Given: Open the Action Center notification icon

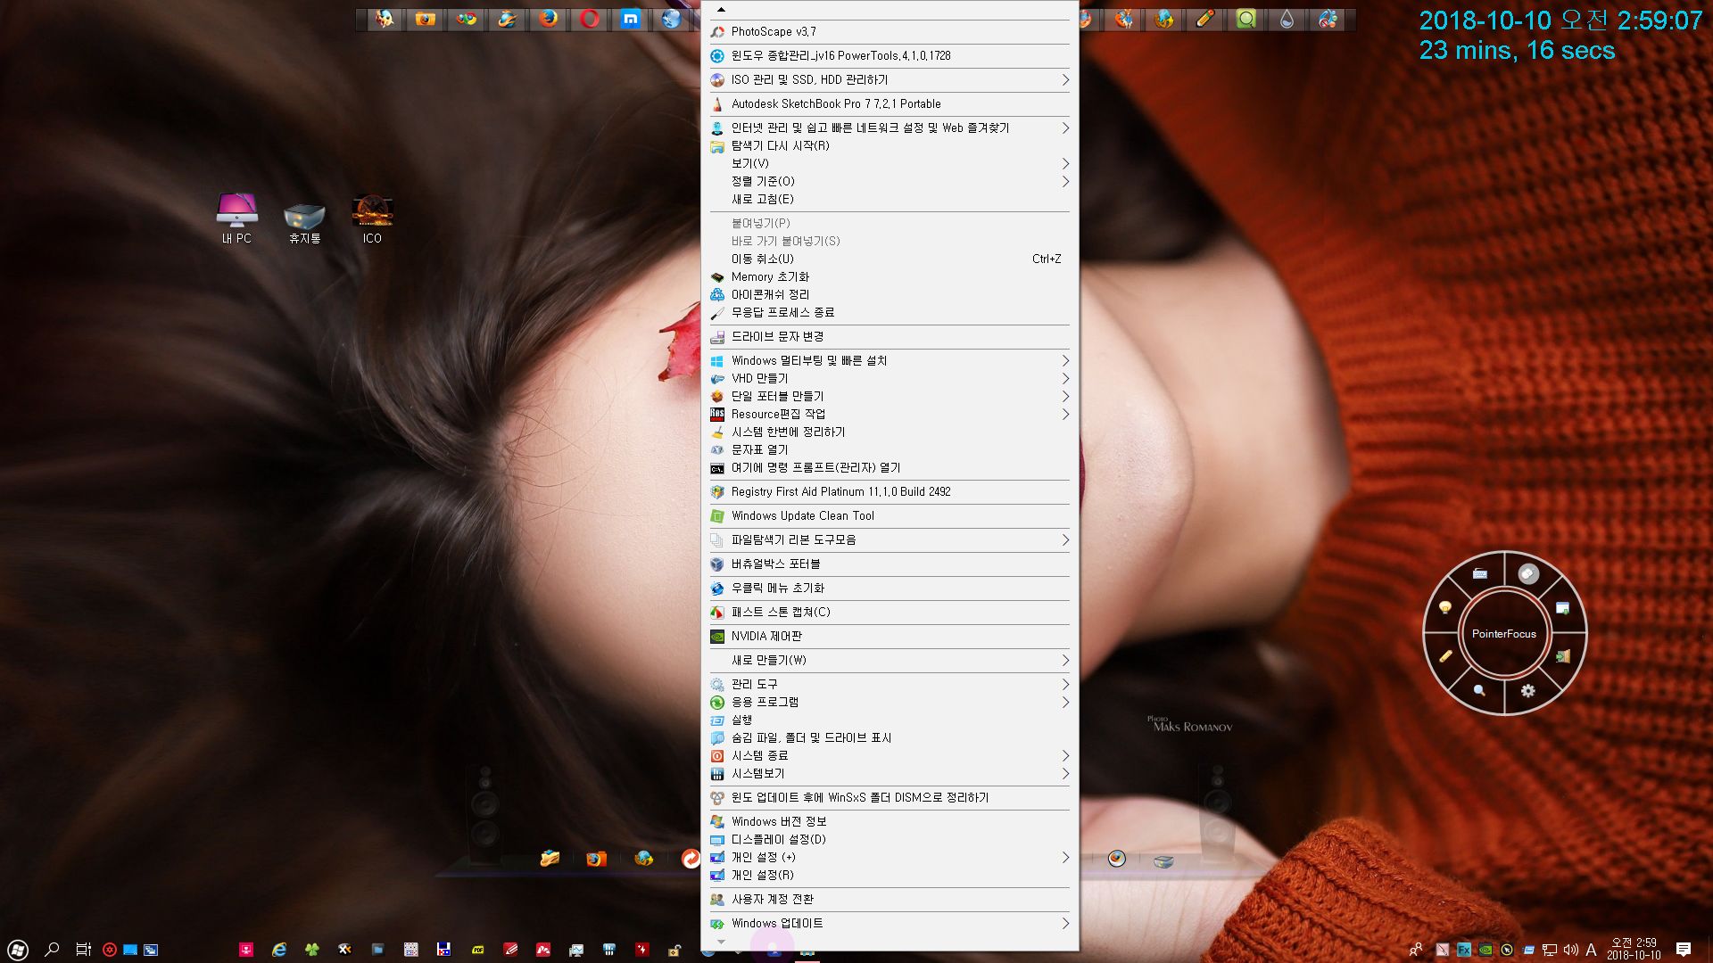Looking at the screenshot, I should click(1684, 950).
